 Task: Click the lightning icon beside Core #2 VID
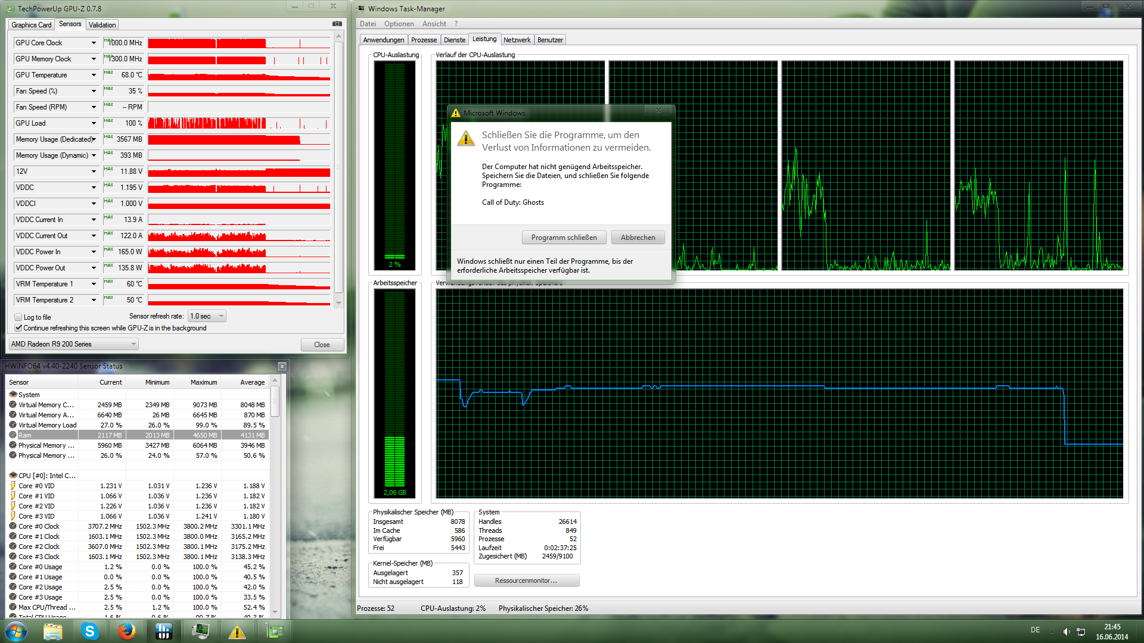pyautogui.click(x=13, y=505)
